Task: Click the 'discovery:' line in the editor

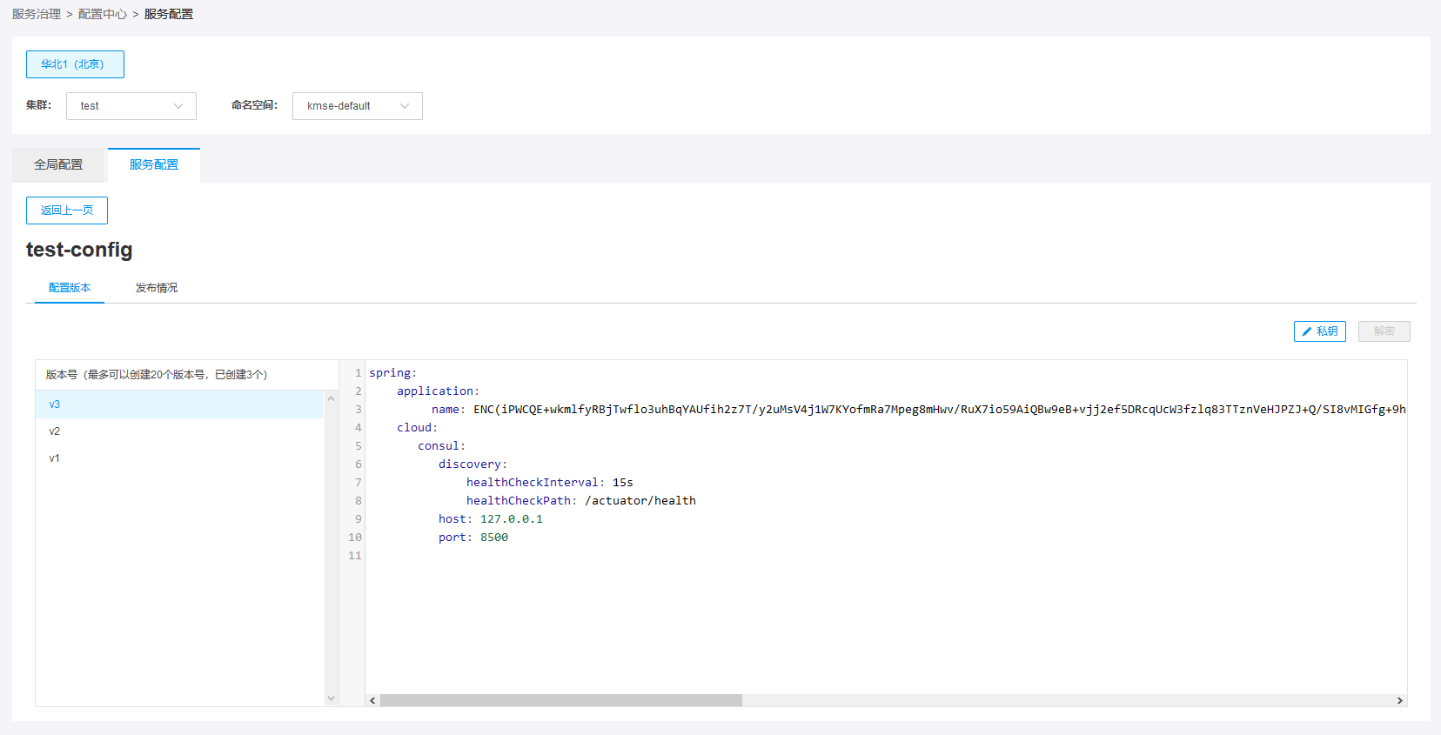Action: coord(473,464)
